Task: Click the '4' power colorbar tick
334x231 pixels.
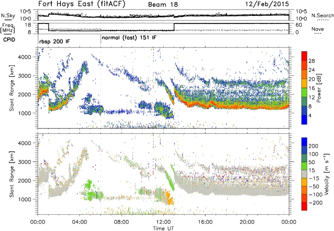Action: [x=310, y=115]
